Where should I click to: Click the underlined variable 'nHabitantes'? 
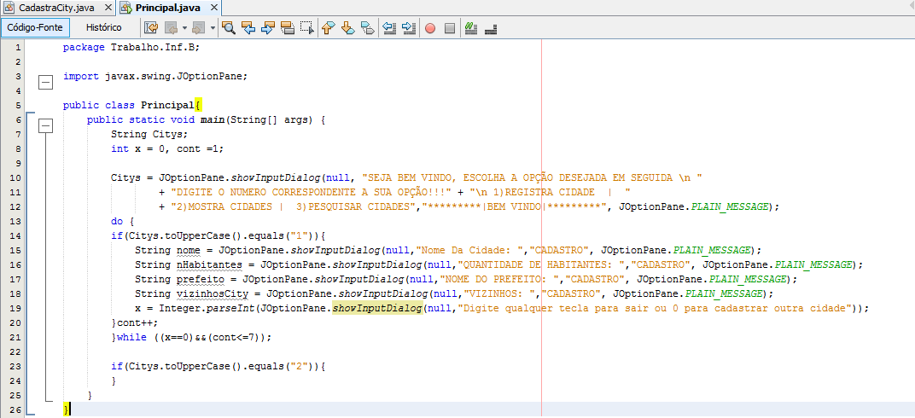click(x=208, y=265)
